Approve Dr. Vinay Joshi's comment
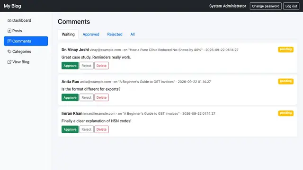The width and height of the screenshot is (303, 170). click(70, 66)
